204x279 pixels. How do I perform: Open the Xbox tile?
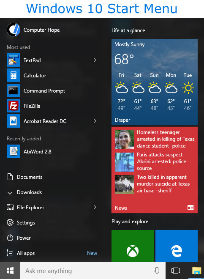(x=133, y=246)
